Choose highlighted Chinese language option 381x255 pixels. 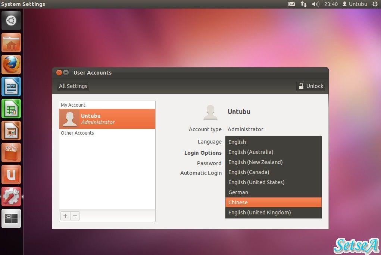(274, 202)
